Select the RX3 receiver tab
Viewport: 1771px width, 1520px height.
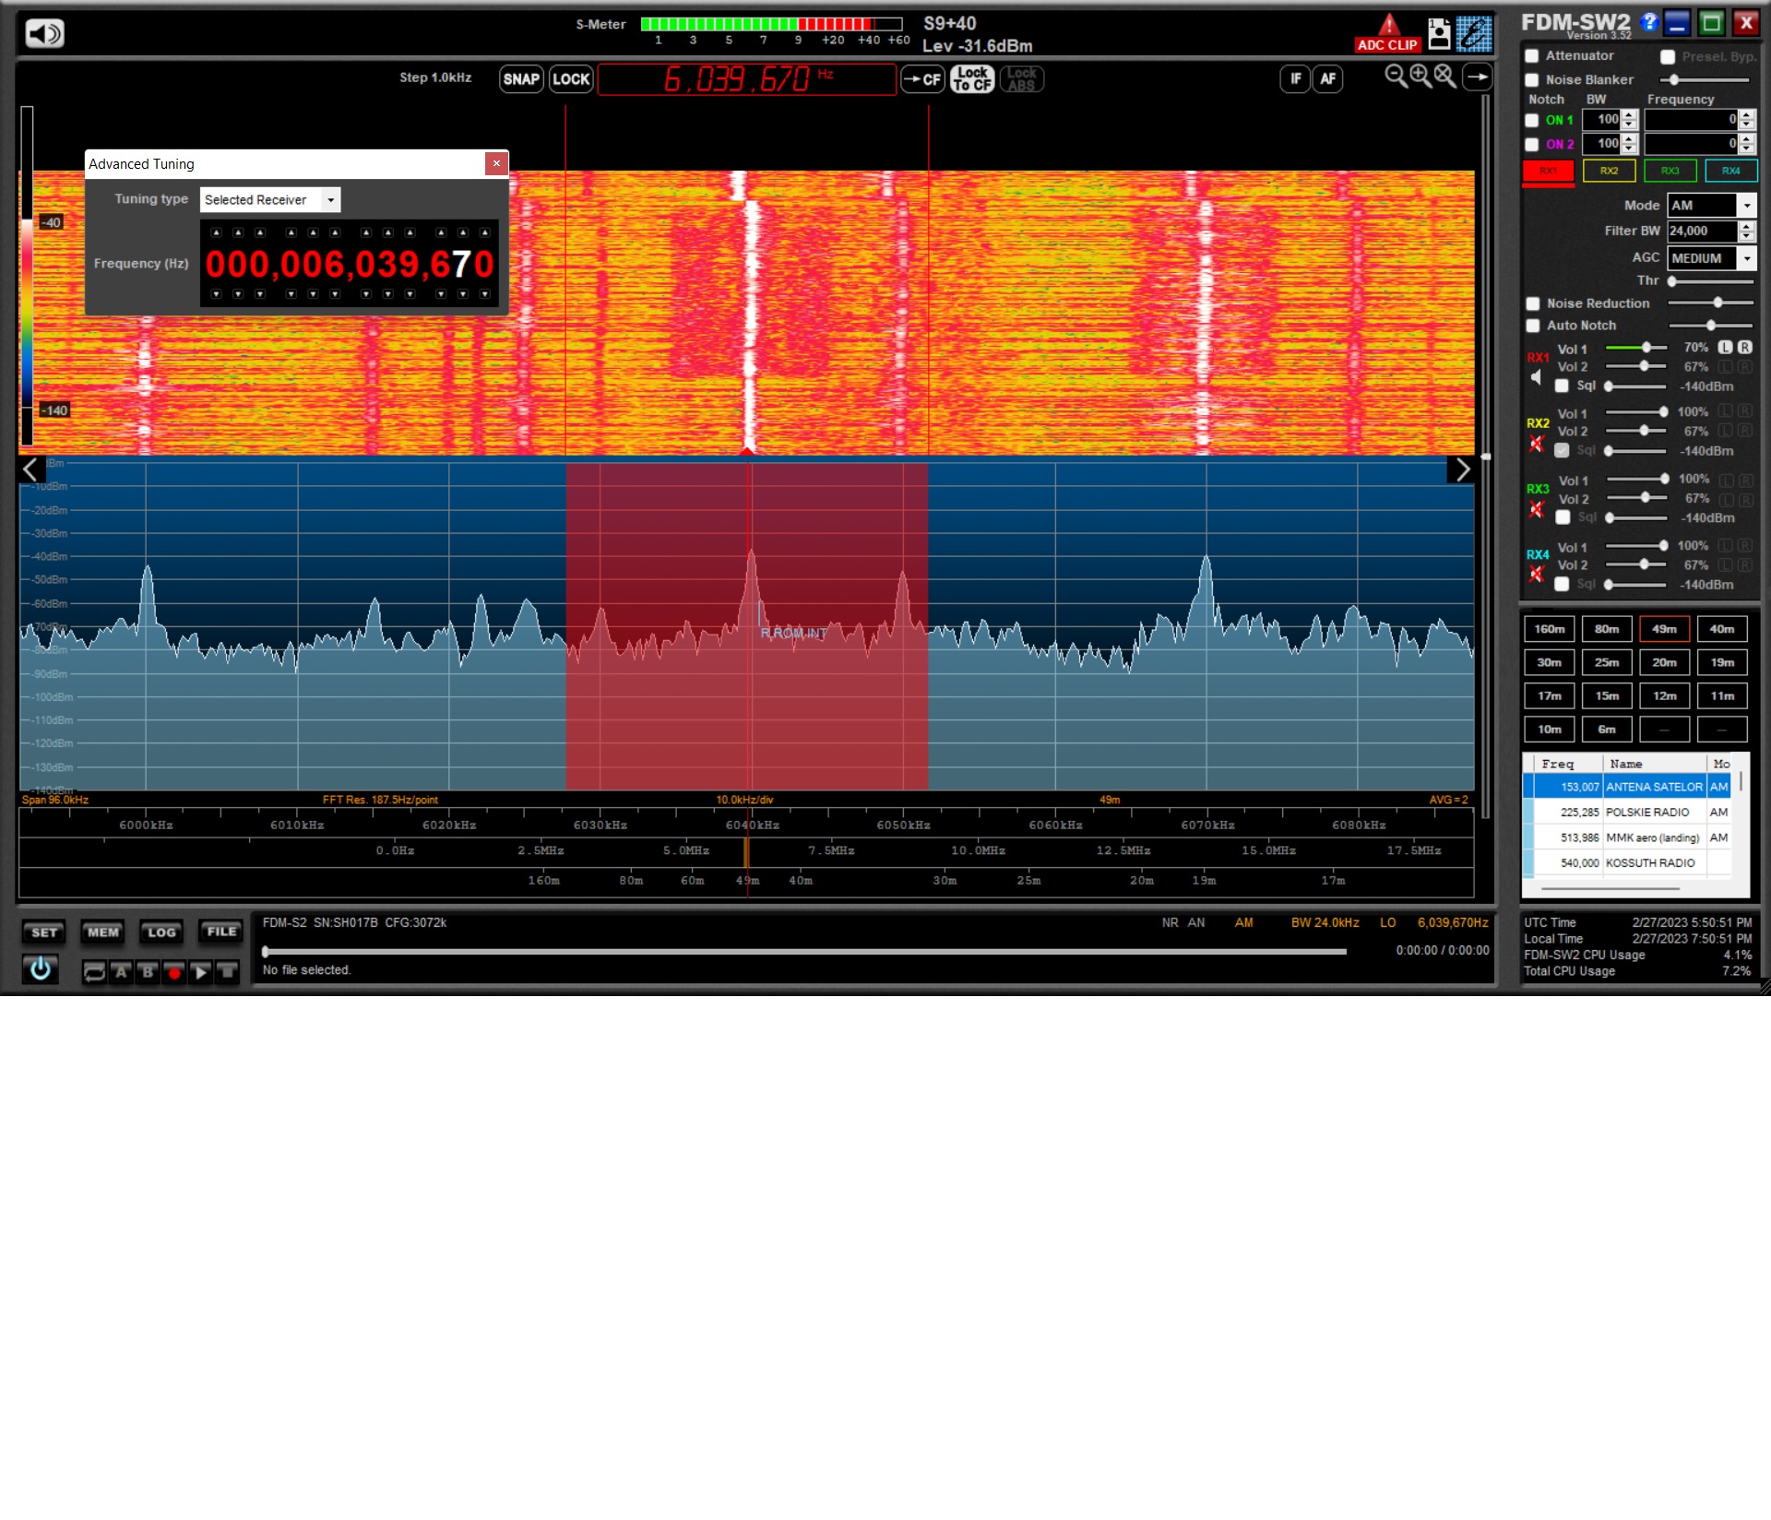[x=1670, y=171]
